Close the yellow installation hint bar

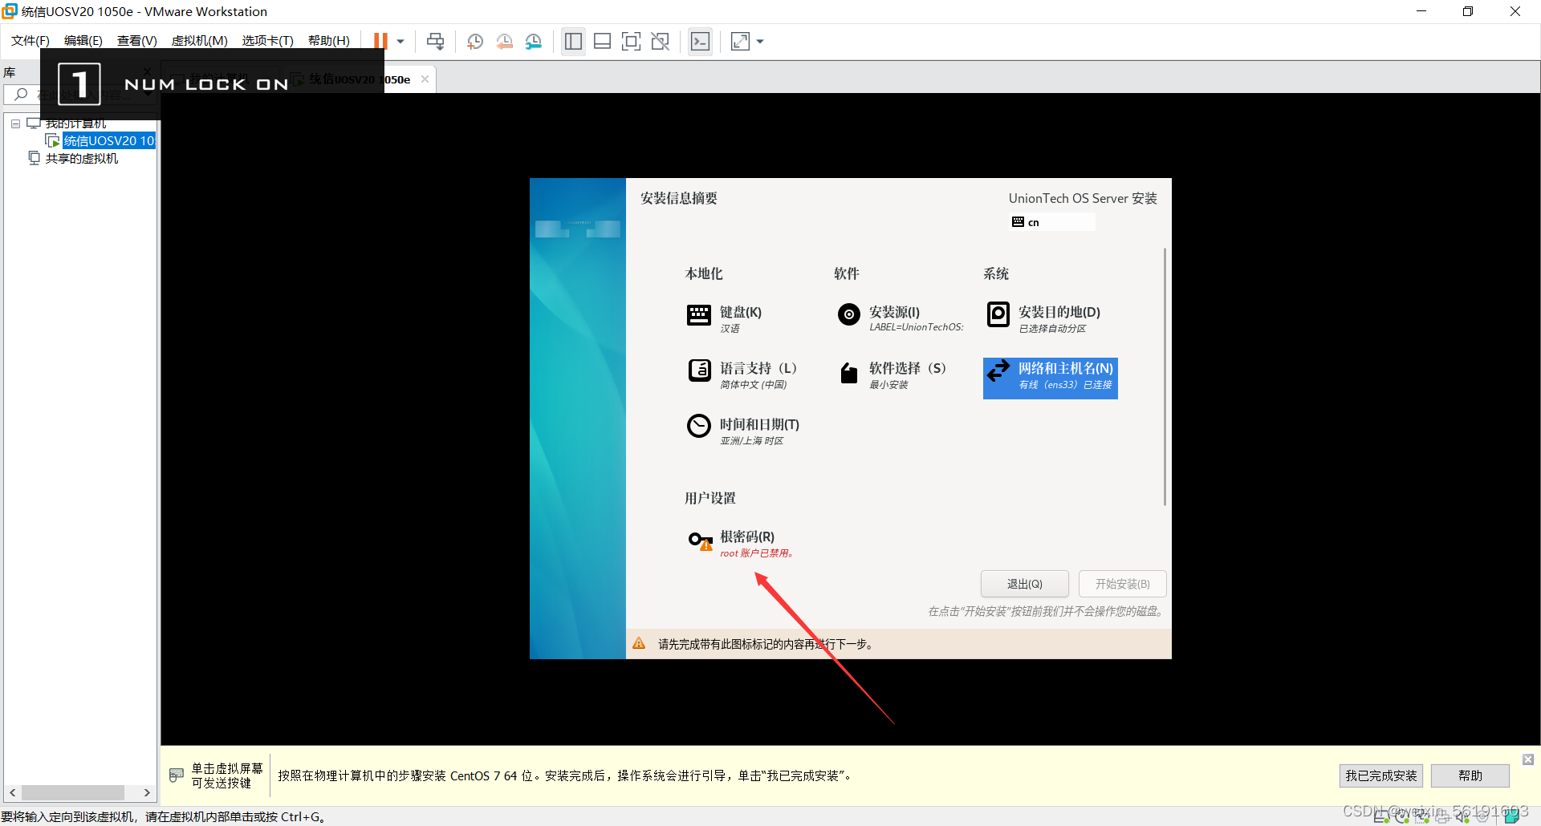pos(1528,759)
